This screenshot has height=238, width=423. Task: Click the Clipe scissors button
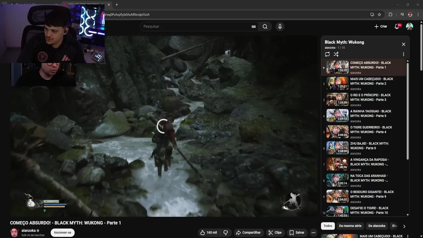[x=275, y=233]
